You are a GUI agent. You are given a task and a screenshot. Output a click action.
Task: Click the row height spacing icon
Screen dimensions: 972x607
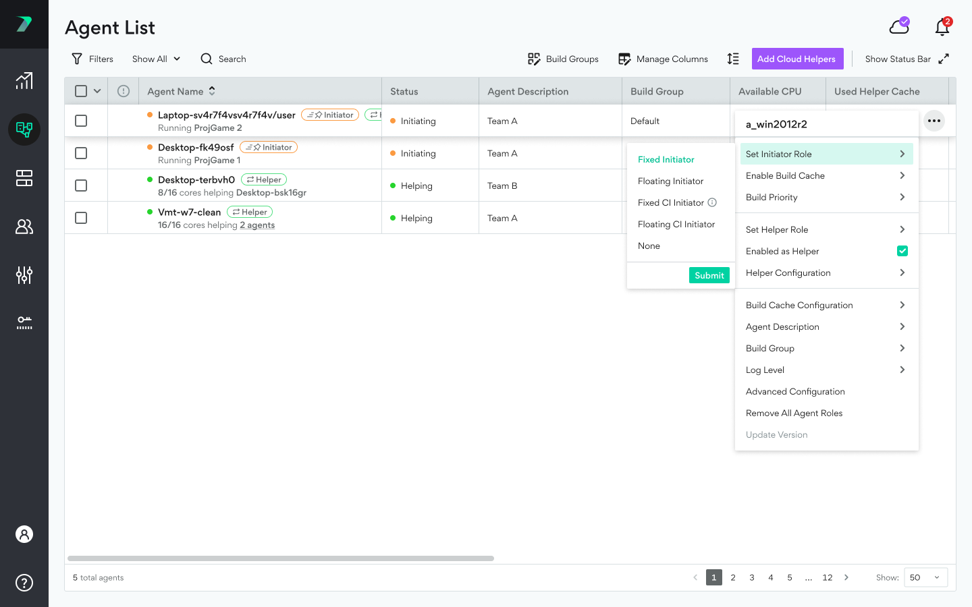[733, 59]
